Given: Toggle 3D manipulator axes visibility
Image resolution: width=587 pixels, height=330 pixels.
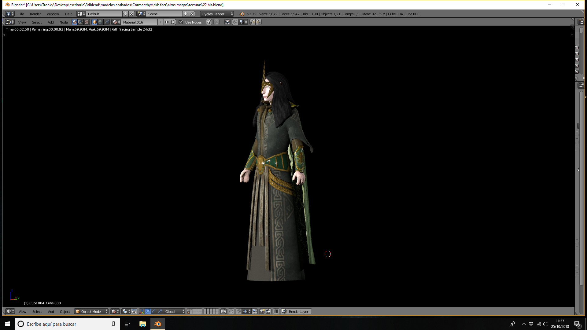Looking at the screenshot, I should [x=142, y=311].
